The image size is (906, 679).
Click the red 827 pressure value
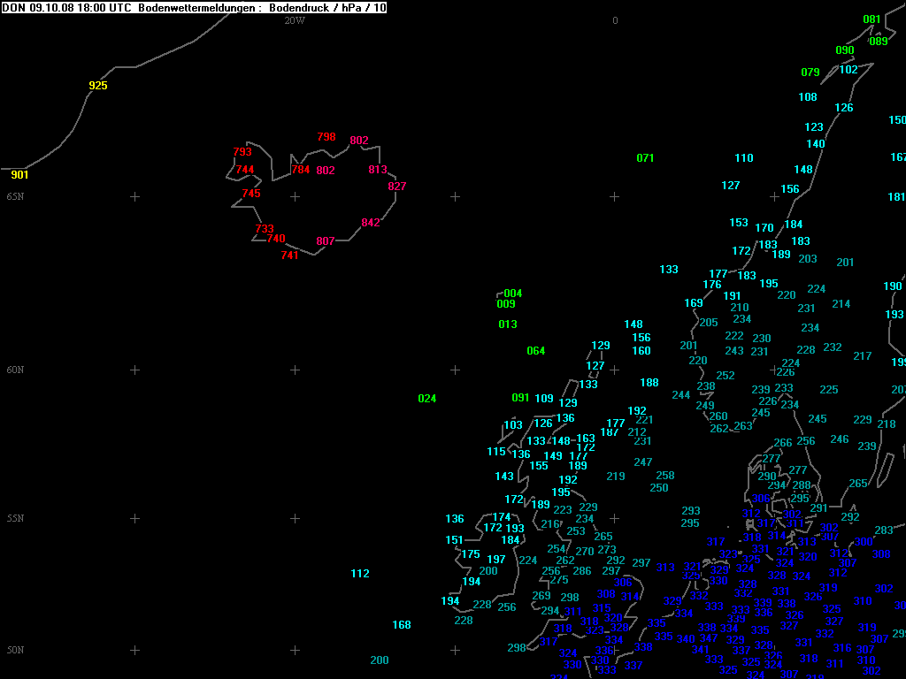(x=397, y=187)
